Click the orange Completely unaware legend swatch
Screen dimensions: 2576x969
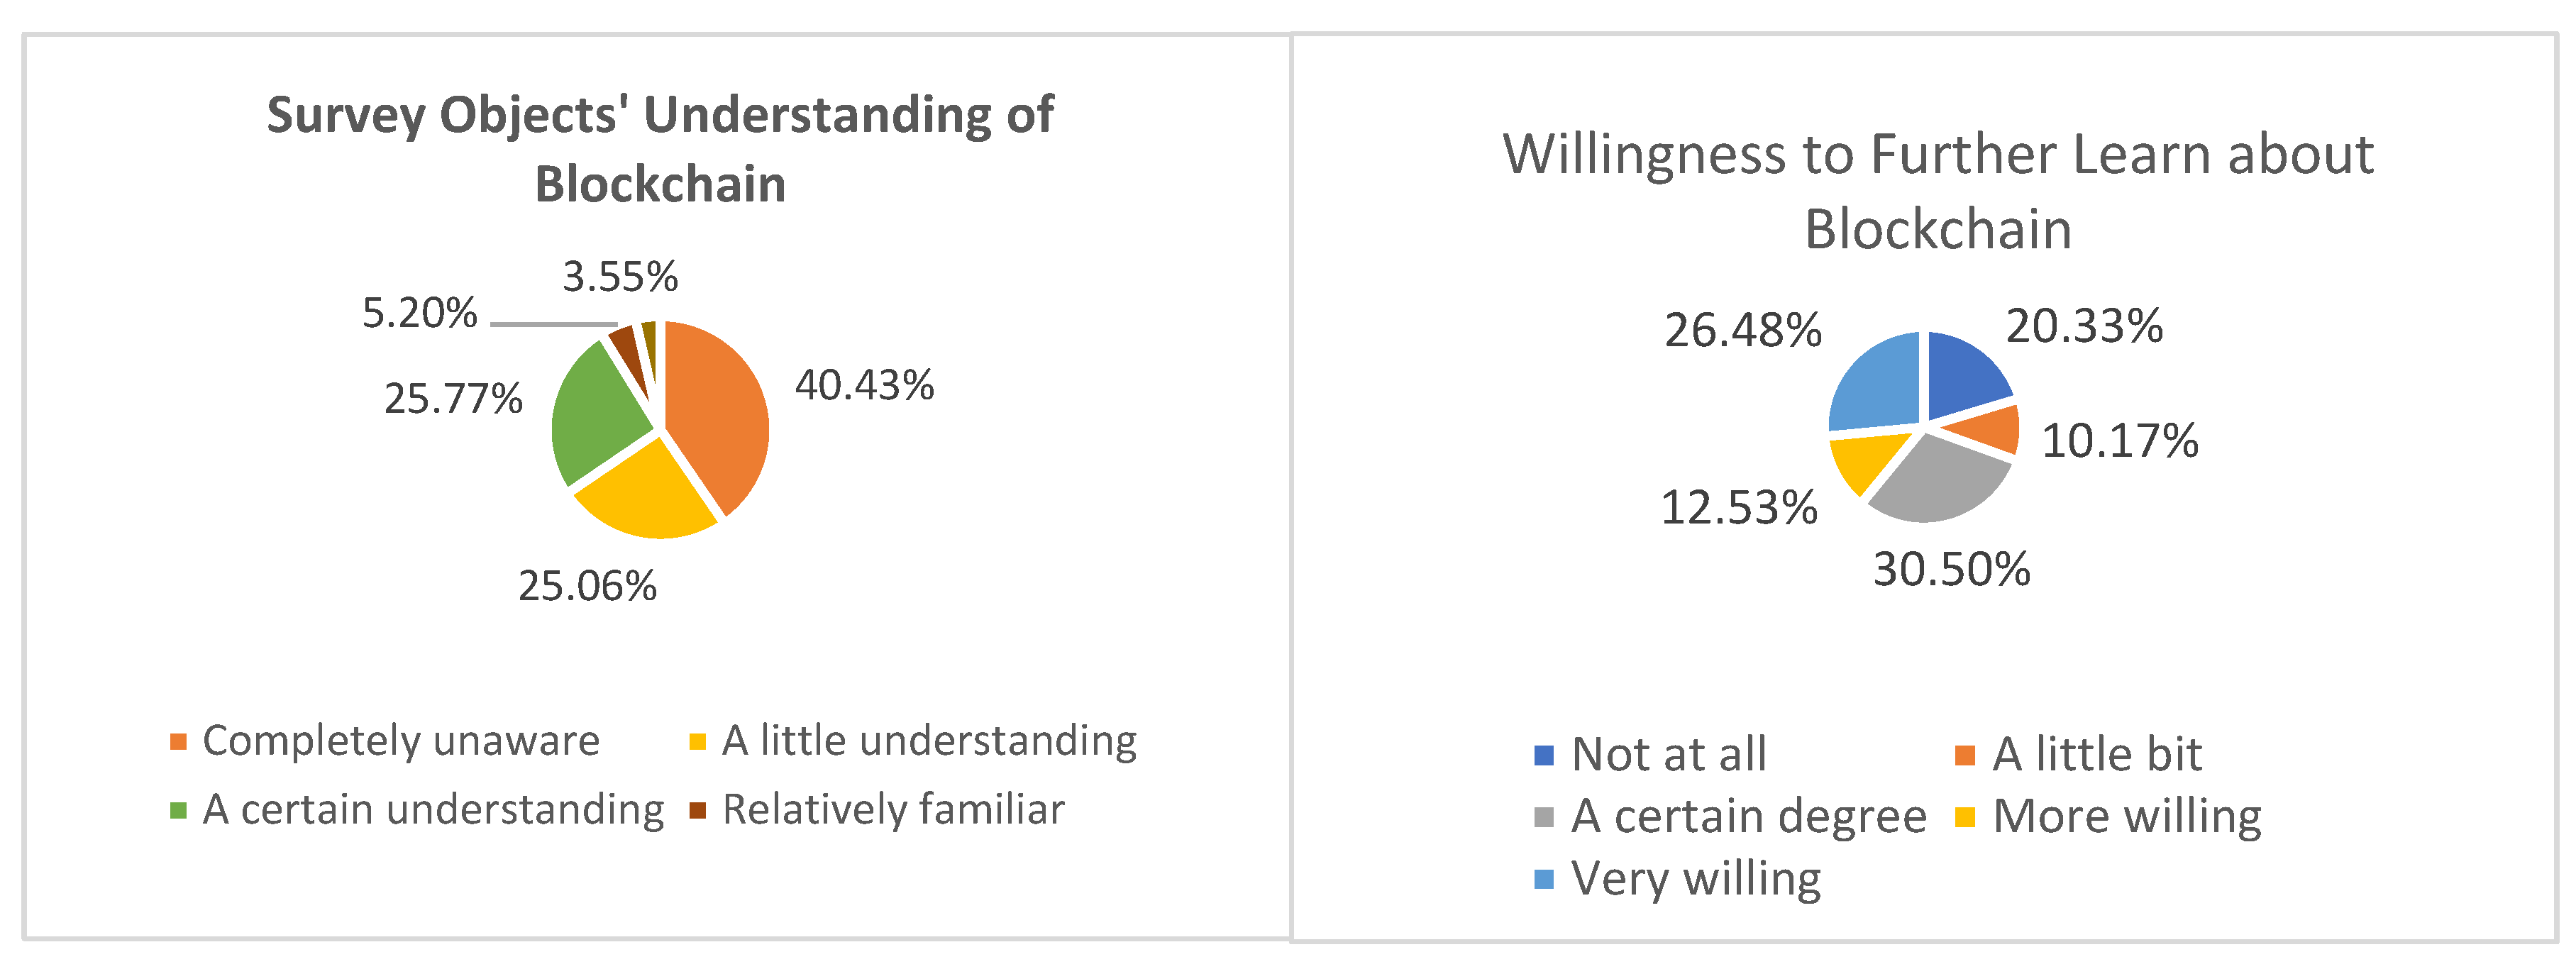[178, 741]
